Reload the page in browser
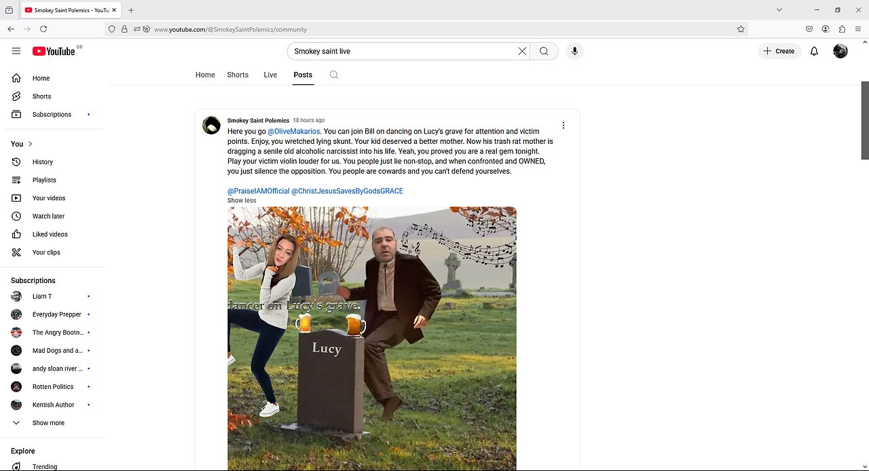This screenshot has height=471, width=869. pyautogui.click(x=43, y=29)
